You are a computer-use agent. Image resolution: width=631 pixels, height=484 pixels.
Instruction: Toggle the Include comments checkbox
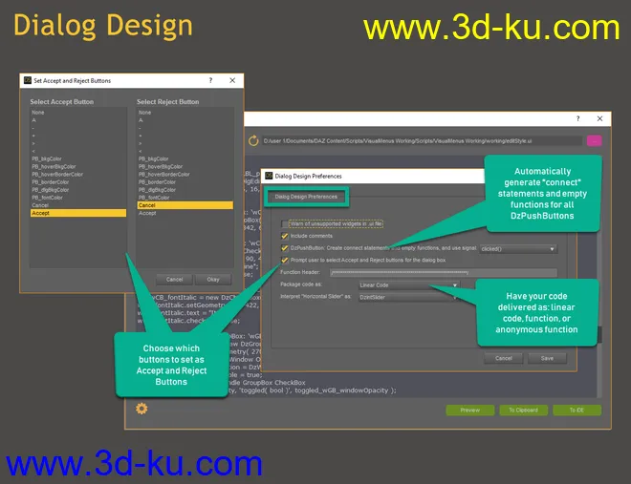[285, 236]
